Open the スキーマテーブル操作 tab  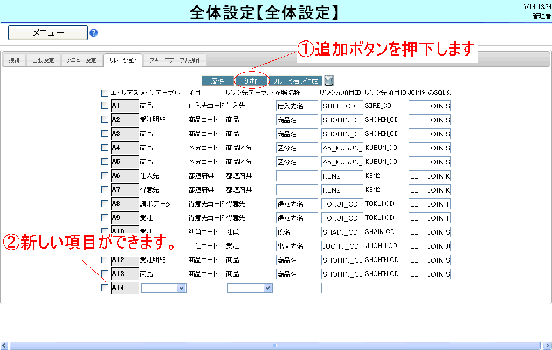point(175,60)
